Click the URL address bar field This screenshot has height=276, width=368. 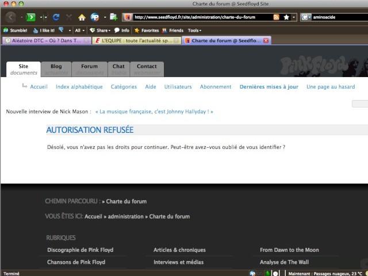click(x=201, y=17)
